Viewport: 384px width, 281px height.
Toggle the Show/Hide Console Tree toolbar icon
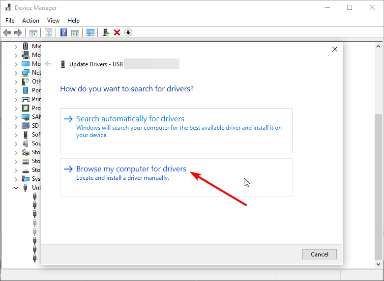point(33,32)
